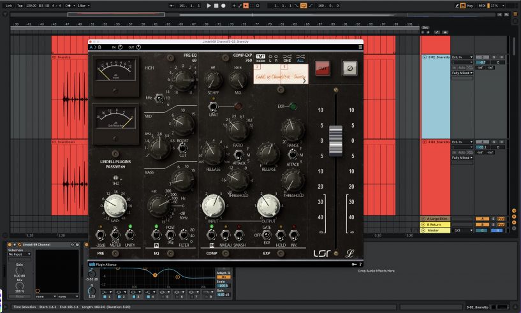Flip the expander INV switch
The image size is (521, 313).
[294, 235]
